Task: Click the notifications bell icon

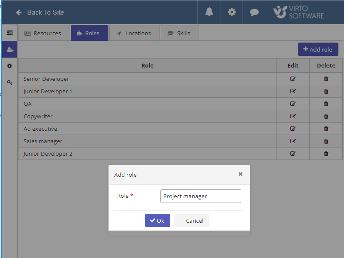Action: (209, 12)
